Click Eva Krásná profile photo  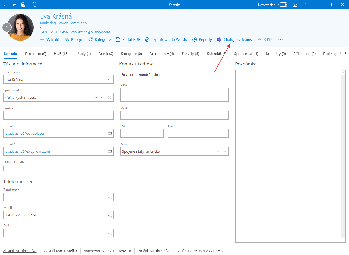(21, 27)
